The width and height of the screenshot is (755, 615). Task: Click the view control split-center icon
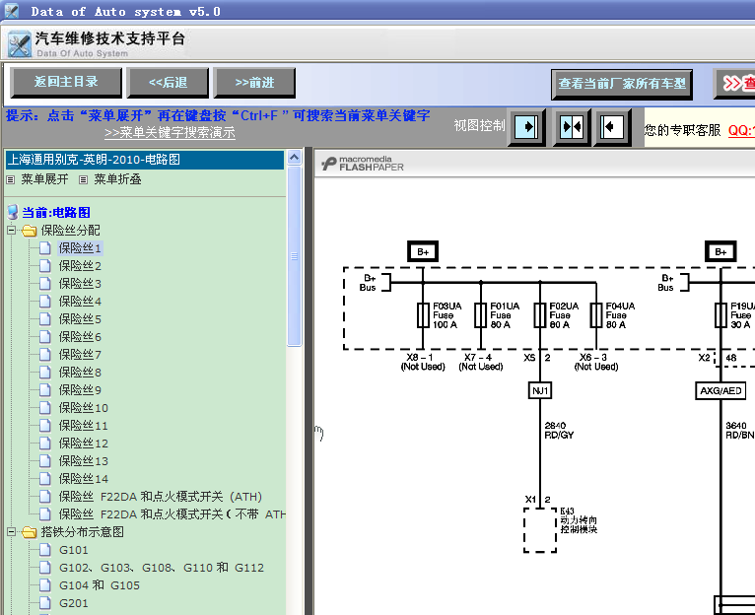pos(571,127)
